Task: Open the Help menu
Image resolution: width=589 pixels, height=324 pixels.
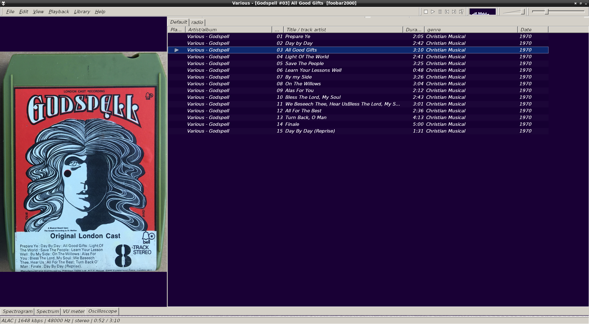Action: pos(100,12)
